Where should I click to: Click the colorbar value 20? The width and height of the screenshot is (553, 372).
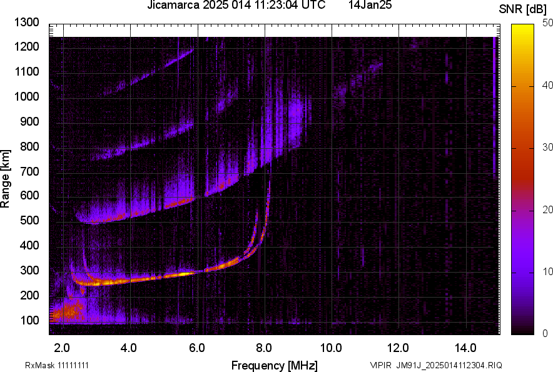click(547, 209)
